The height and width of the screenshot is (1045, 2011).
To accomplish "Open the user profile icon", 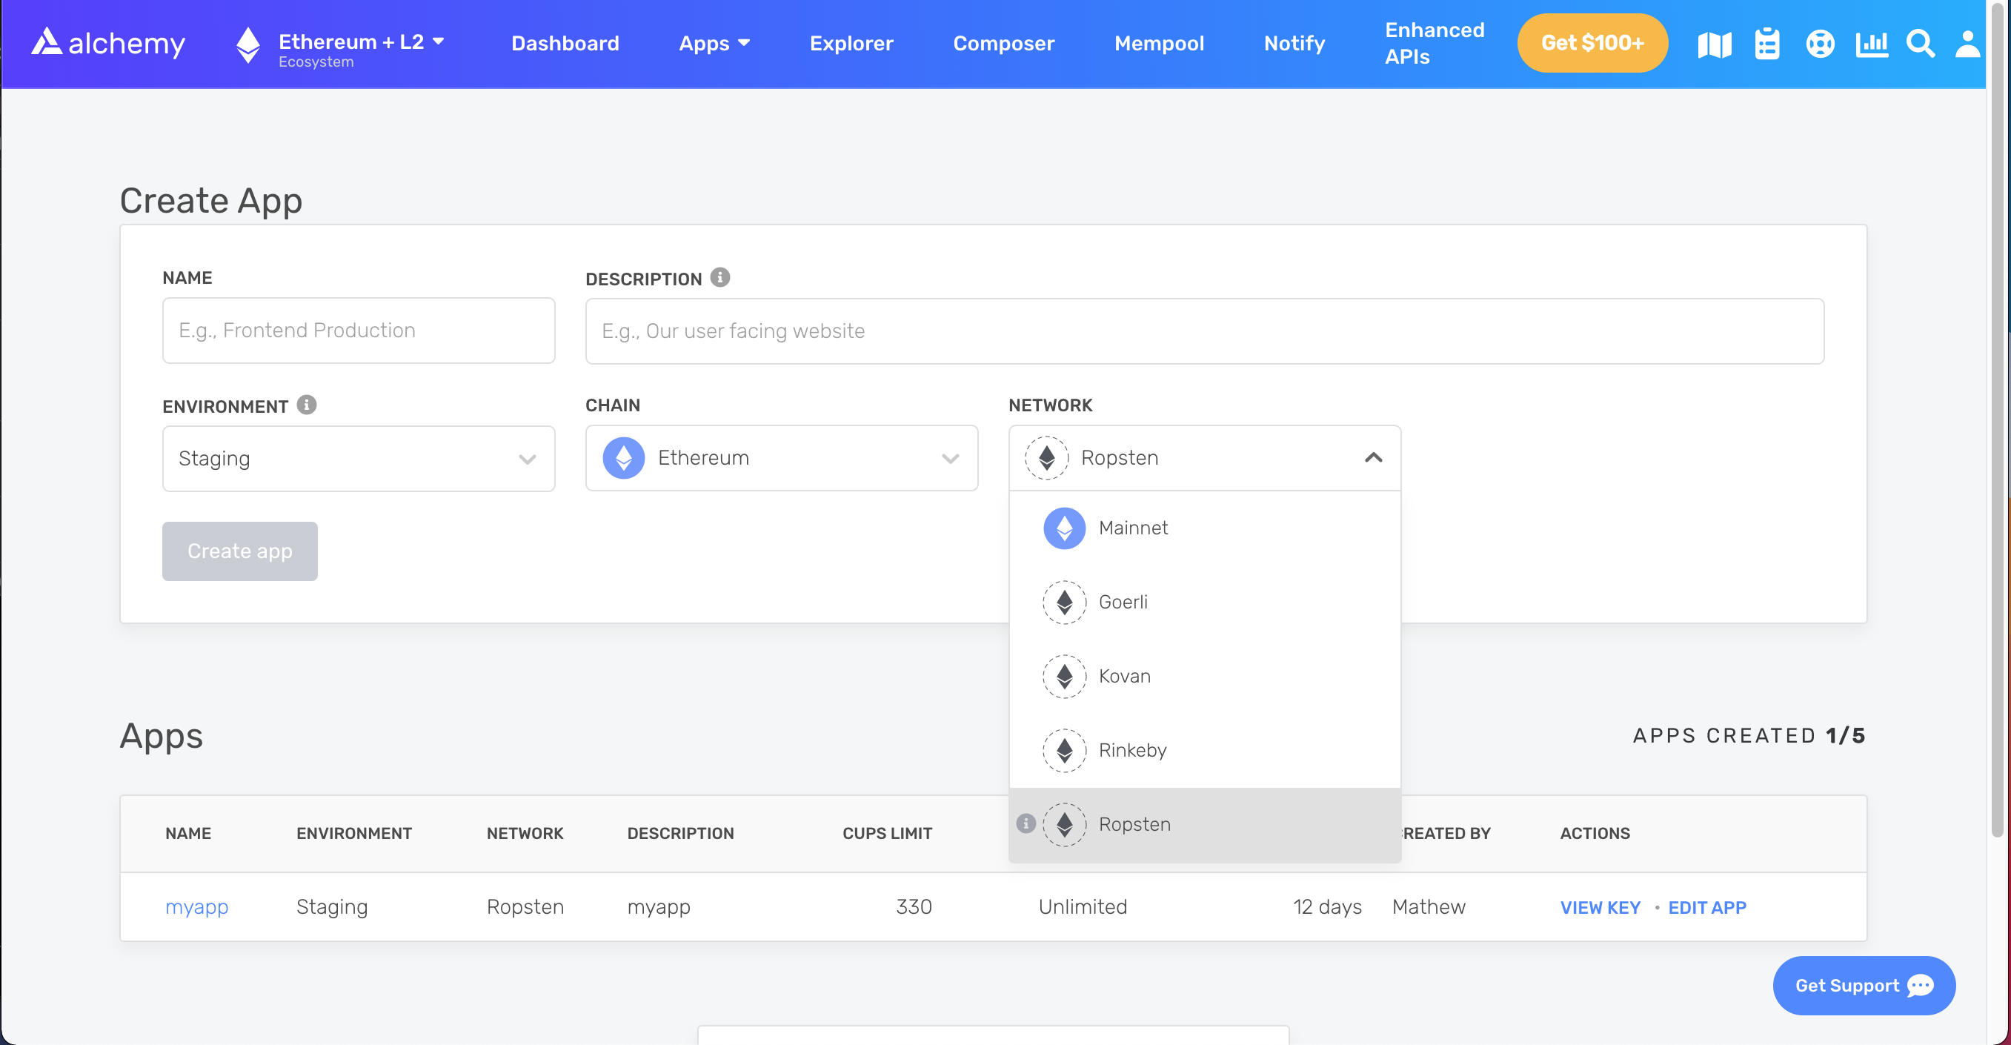I will 1967,44.
